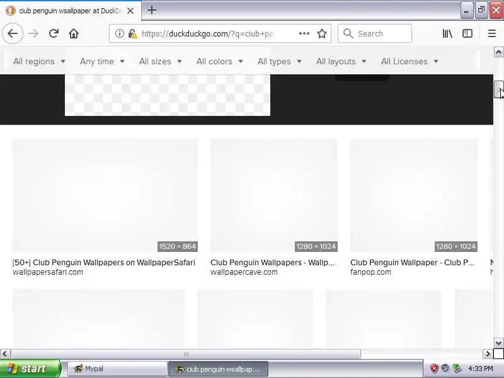Reload the current page
The image size is (504, 378).
click(x=54, y=33)
